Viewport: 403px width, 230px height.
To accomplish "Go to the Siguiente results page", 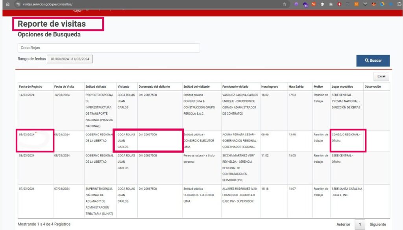I will pyautogui.click(x=377, y=224).
